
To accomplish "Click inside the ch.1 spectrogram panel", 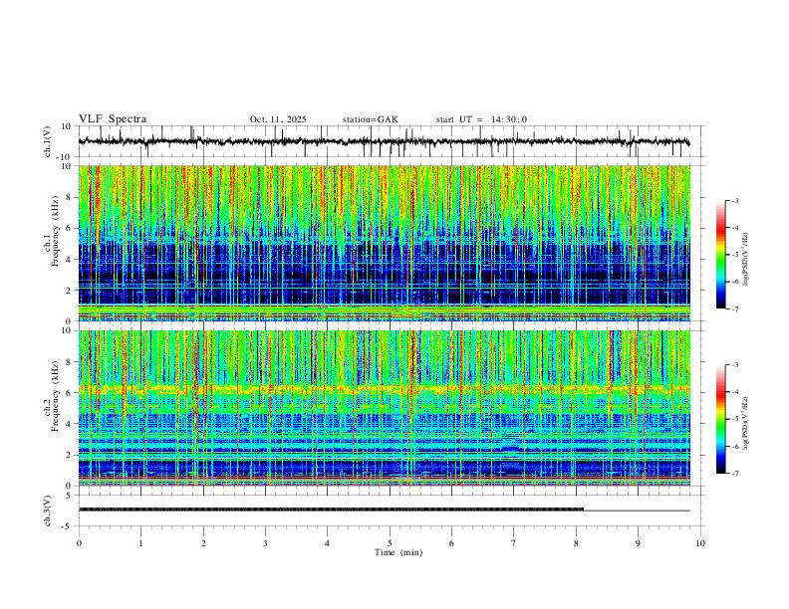I will pyautogui.click(x=384, y=243).
